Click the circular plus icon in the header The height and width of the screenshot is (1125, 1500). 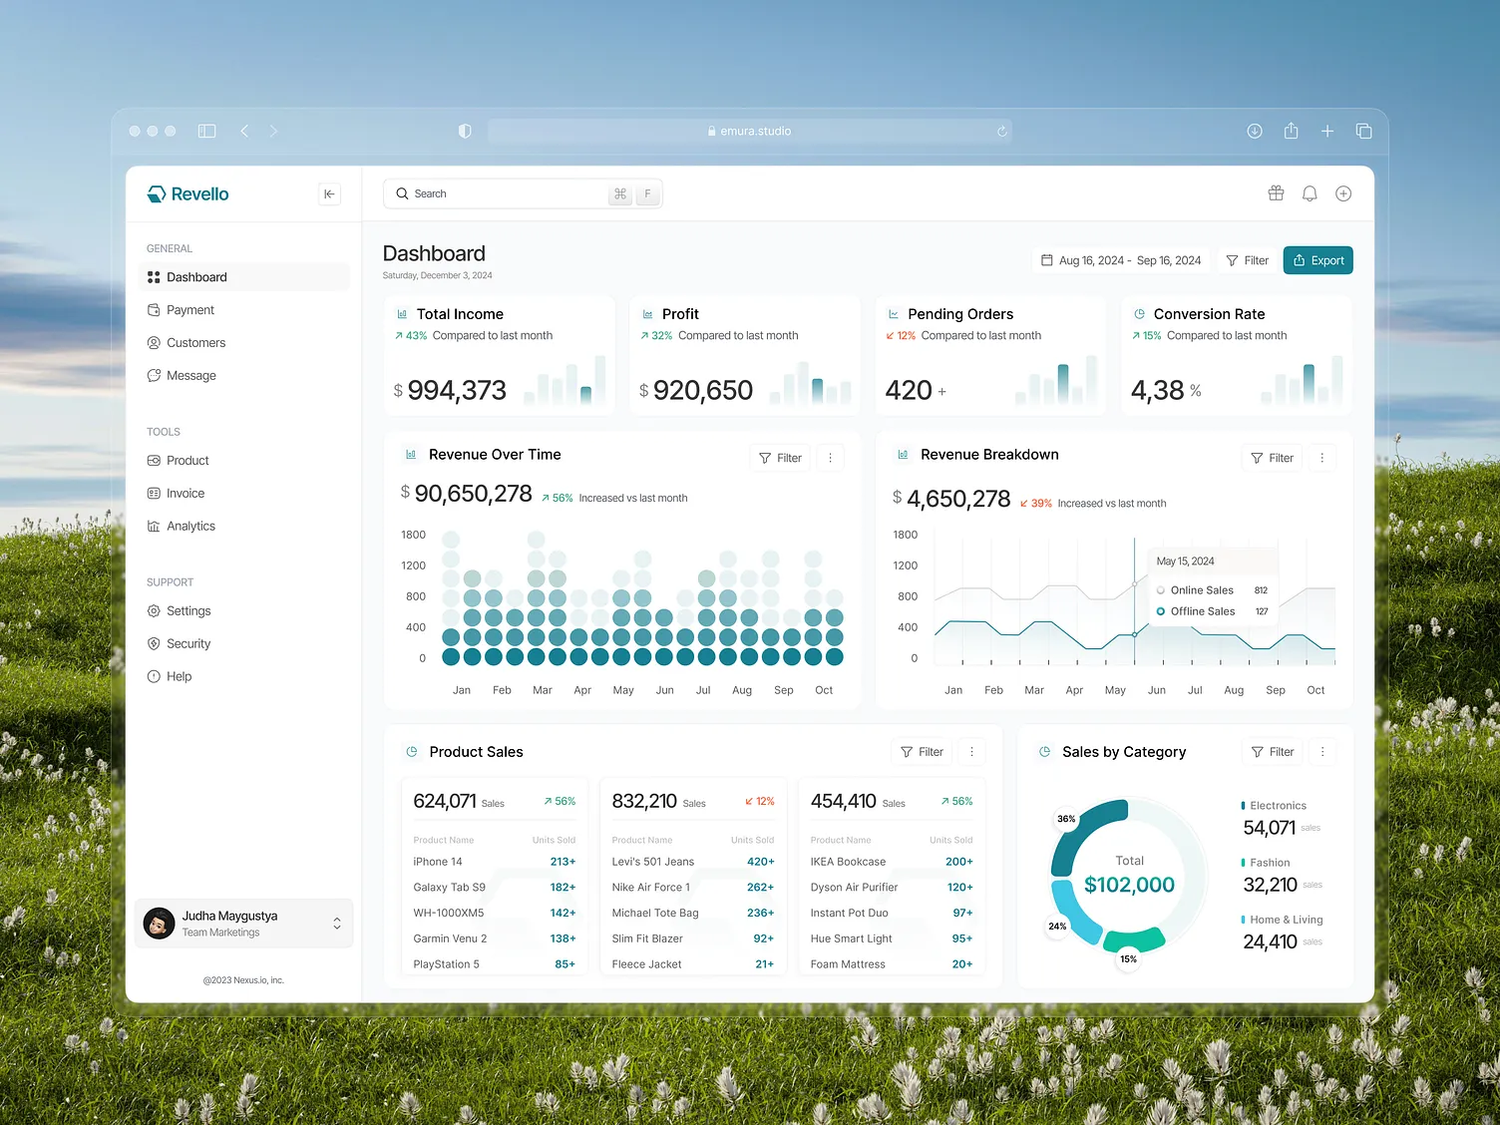(x=1343, y=193)
